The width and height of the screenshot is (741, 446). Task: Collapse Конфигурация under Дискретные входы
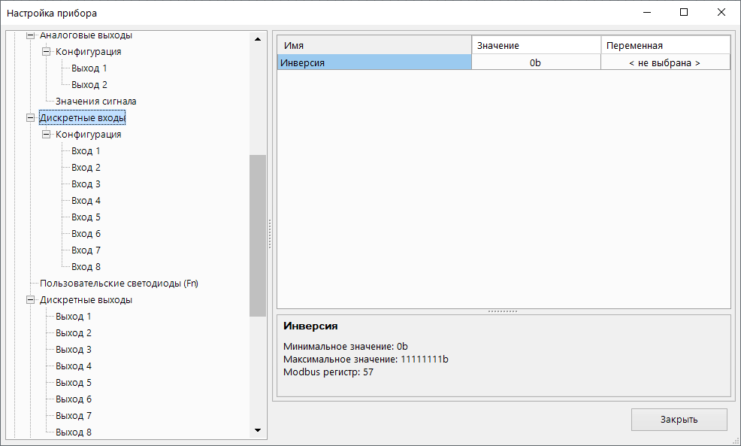click(x=47, y=135)
